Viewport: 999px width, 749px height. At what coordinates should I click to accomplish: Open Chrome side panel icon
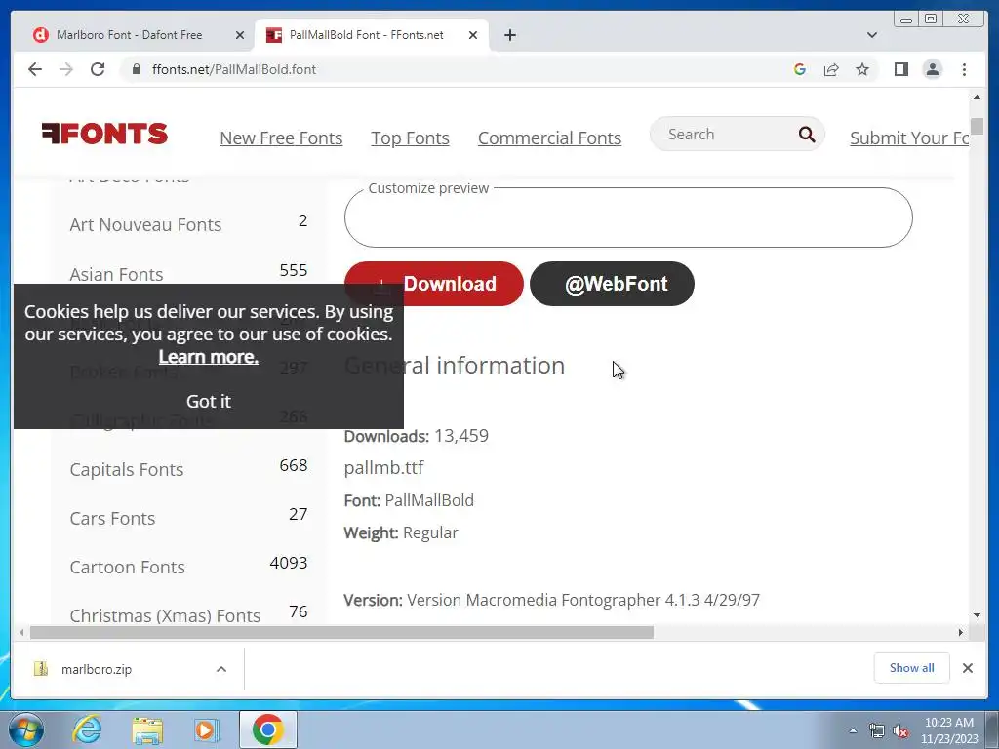coord(900,69)
